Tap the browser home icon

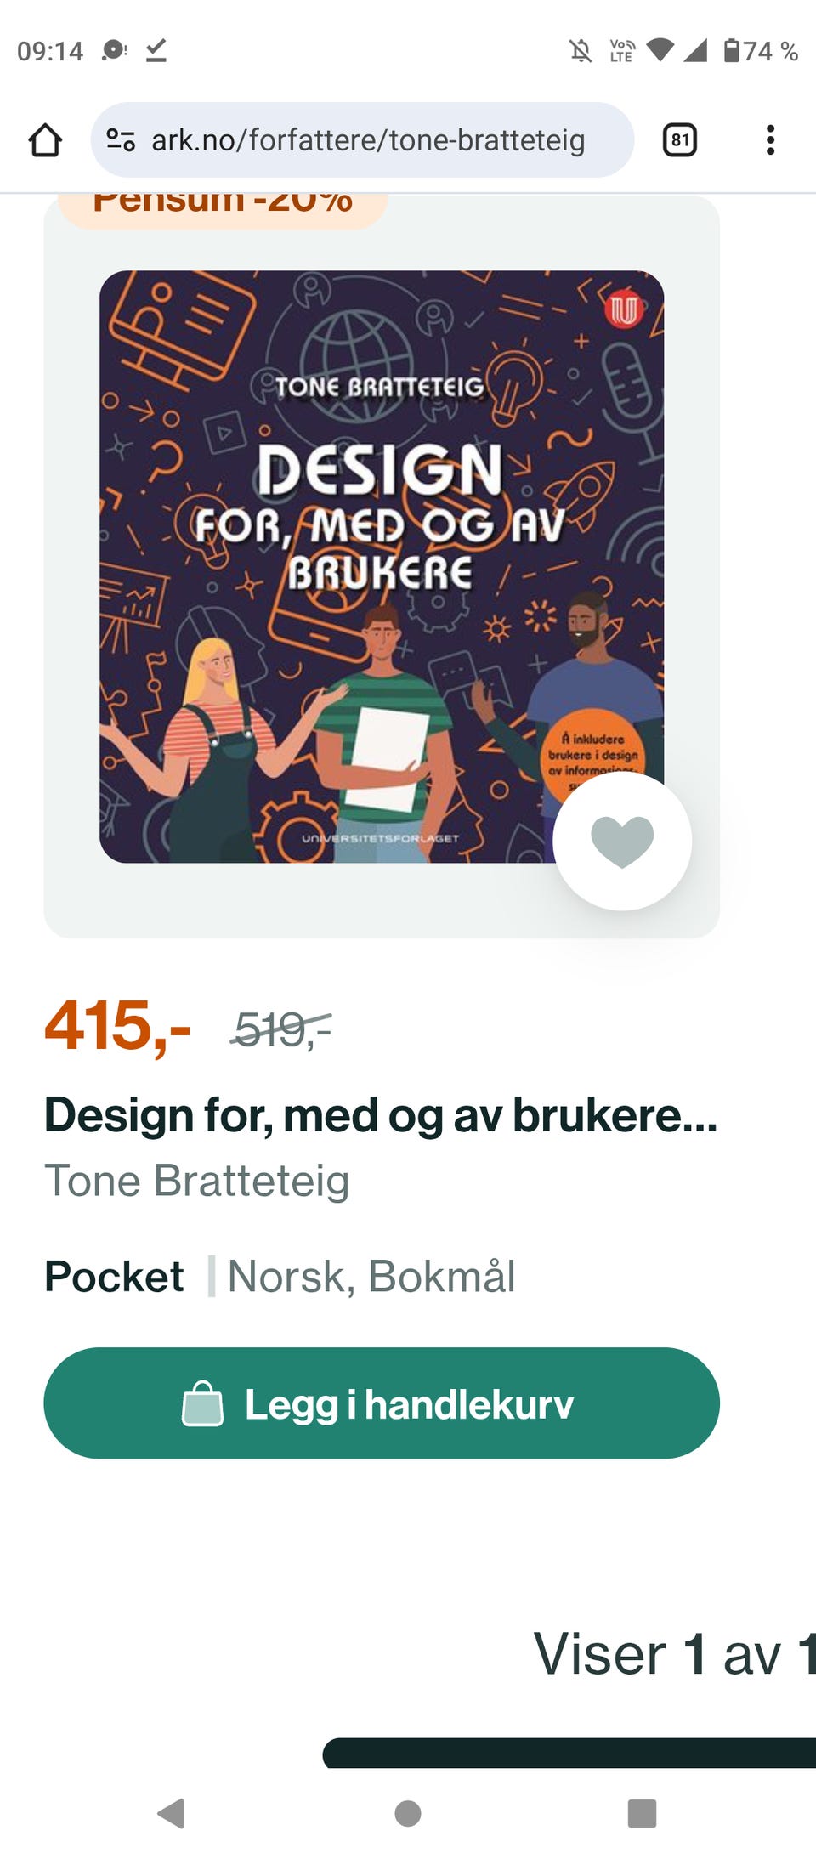pos(45,140)
